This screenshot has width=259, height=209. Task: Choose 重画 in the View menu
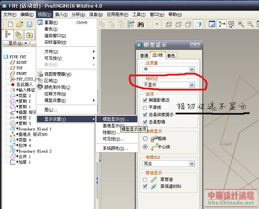pyautogui.click(x=51, y=23)
